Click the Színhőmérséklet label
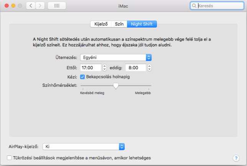Image resolution: width=247 pixels, height=166 pixels. pyautogui.click(x=59, y=85)
